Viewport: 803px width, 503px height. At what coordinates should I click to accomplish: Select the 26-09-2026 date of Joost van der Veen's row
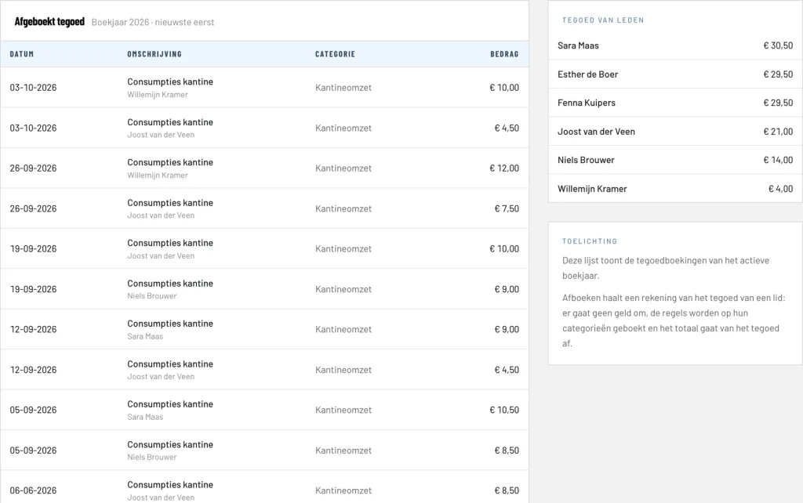(33, 208)
